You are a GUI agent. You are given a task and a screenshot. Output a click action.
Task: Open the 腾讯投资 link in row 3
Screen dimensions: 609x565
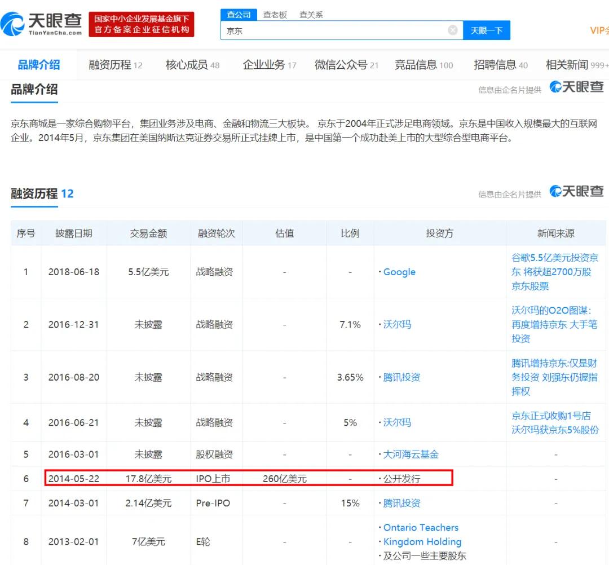click(x=402, y=377)
